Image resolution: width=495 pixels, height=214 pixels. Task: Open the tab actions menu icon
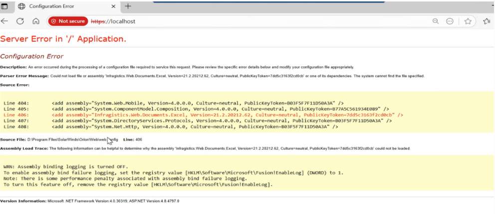tap(5, 6)
